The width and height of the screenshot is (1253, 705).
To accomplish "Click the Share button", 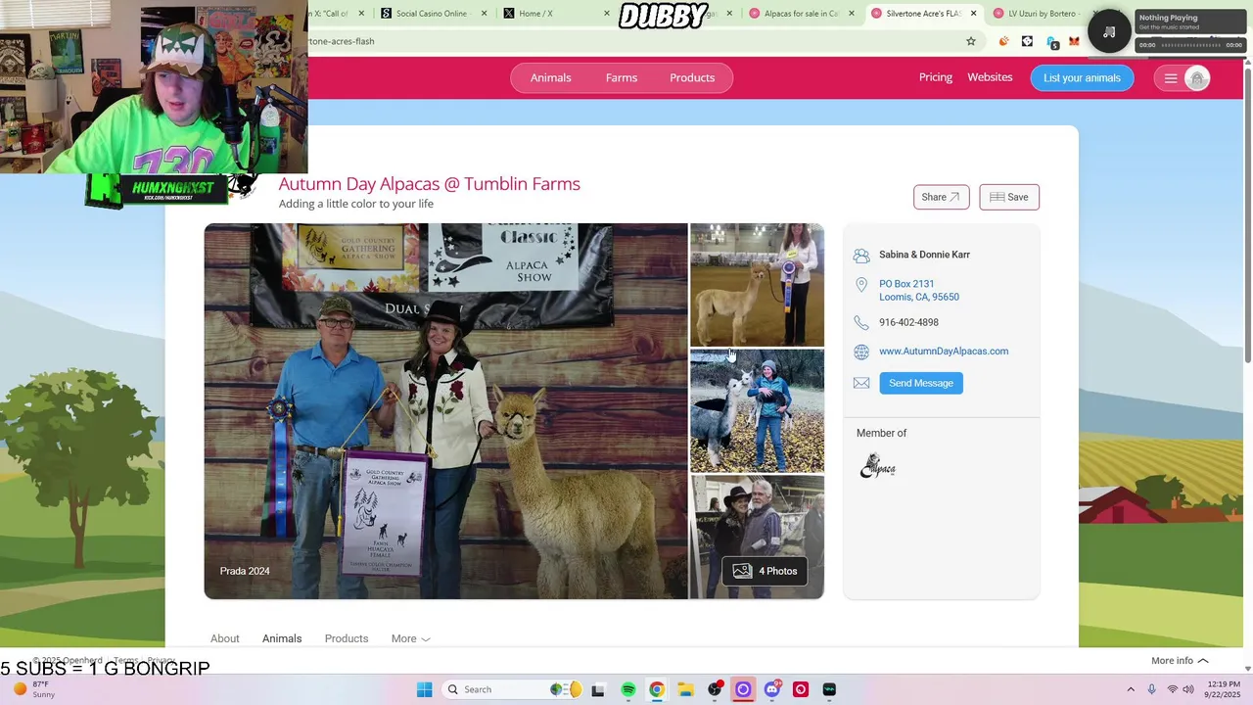I will [941, 197].
